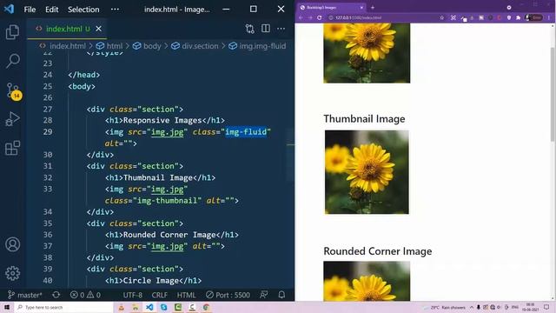Viewport: 556px width, 313px height.
Task: Click the Rounded Corner Image sunflower picture
Action: tap(367, 281)
